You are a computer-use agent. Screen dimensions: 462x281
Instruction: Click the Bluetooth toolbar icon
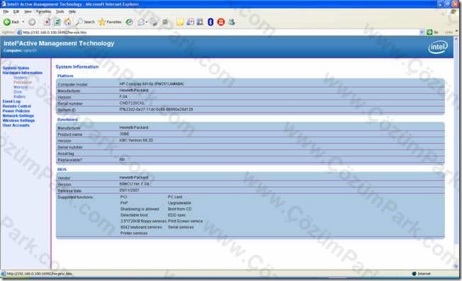[x=210, y=22]
